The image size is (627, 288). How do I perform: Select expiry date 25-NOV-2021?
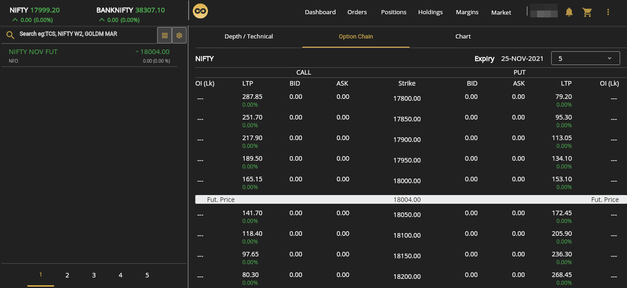pyautogui.click(x=522, y=59)
